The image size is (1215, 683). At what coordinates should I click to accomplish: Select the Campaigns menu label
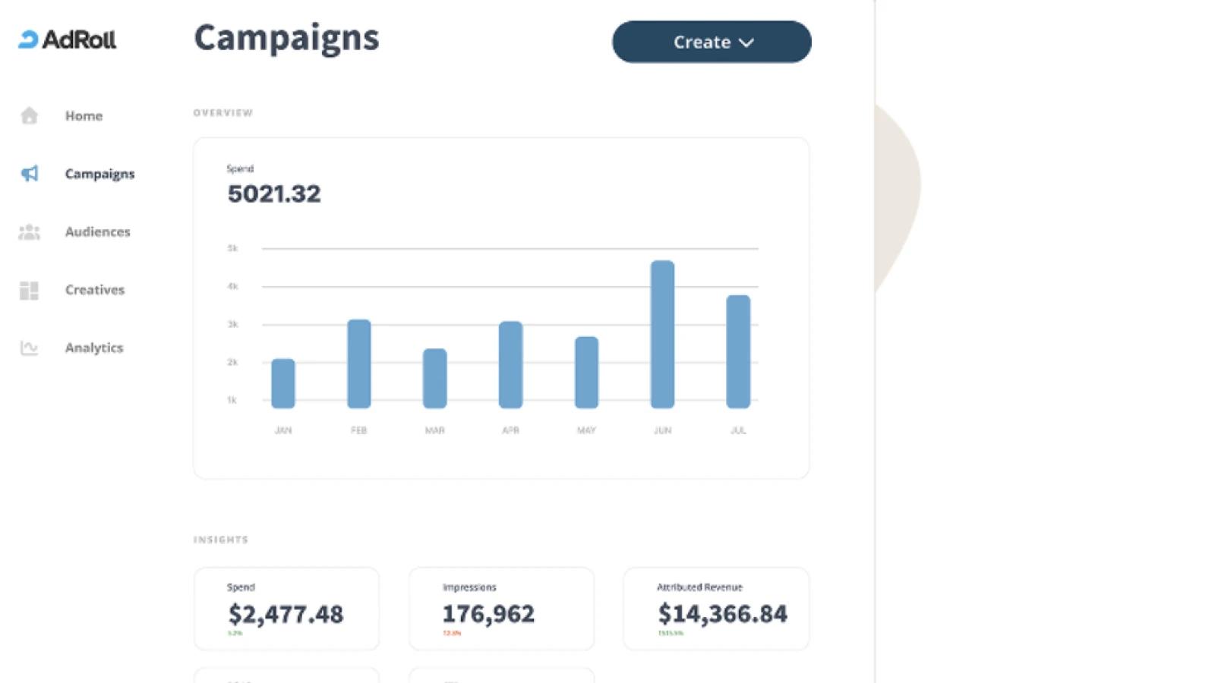tap(99, 174)
